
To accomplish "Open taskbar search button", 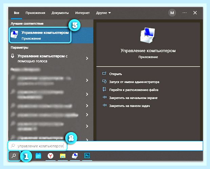I will tap(14, 156).
